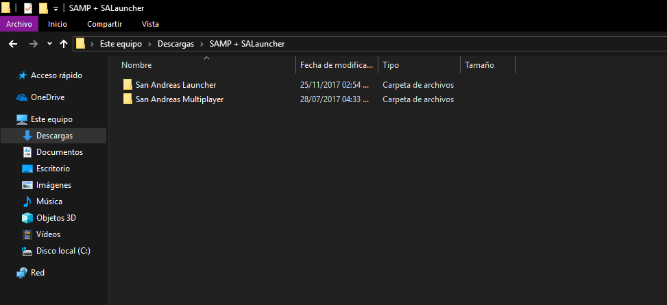This screenshot has height=305, width=667.
Task: Click title bar Properties checkmark icon
Action: click(28, 8)
